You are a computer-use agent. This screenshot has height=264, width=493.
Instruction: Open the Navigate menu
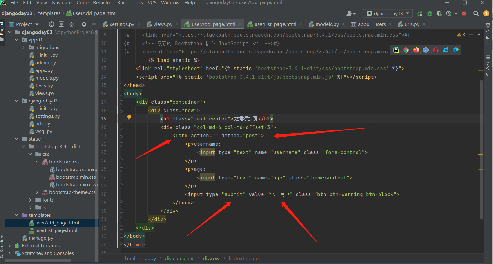62,3
